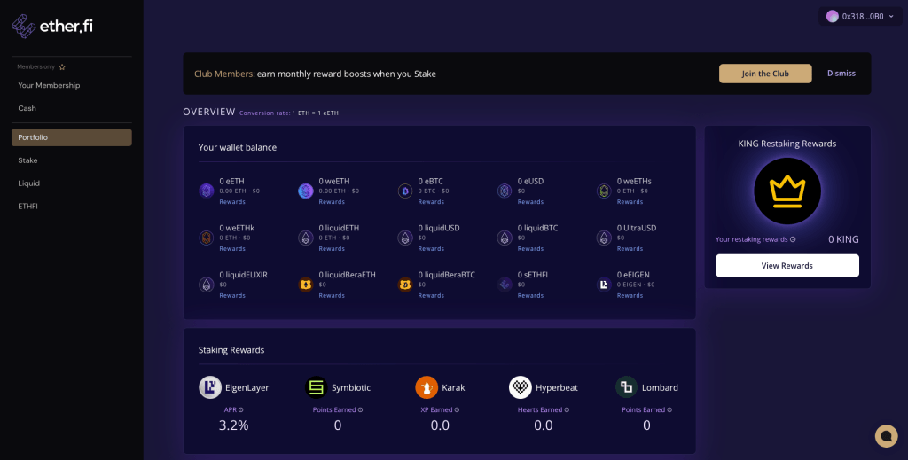Click the KING crown rewards icon
Screen dimensions: 908x460
click(x=787, y=191)
